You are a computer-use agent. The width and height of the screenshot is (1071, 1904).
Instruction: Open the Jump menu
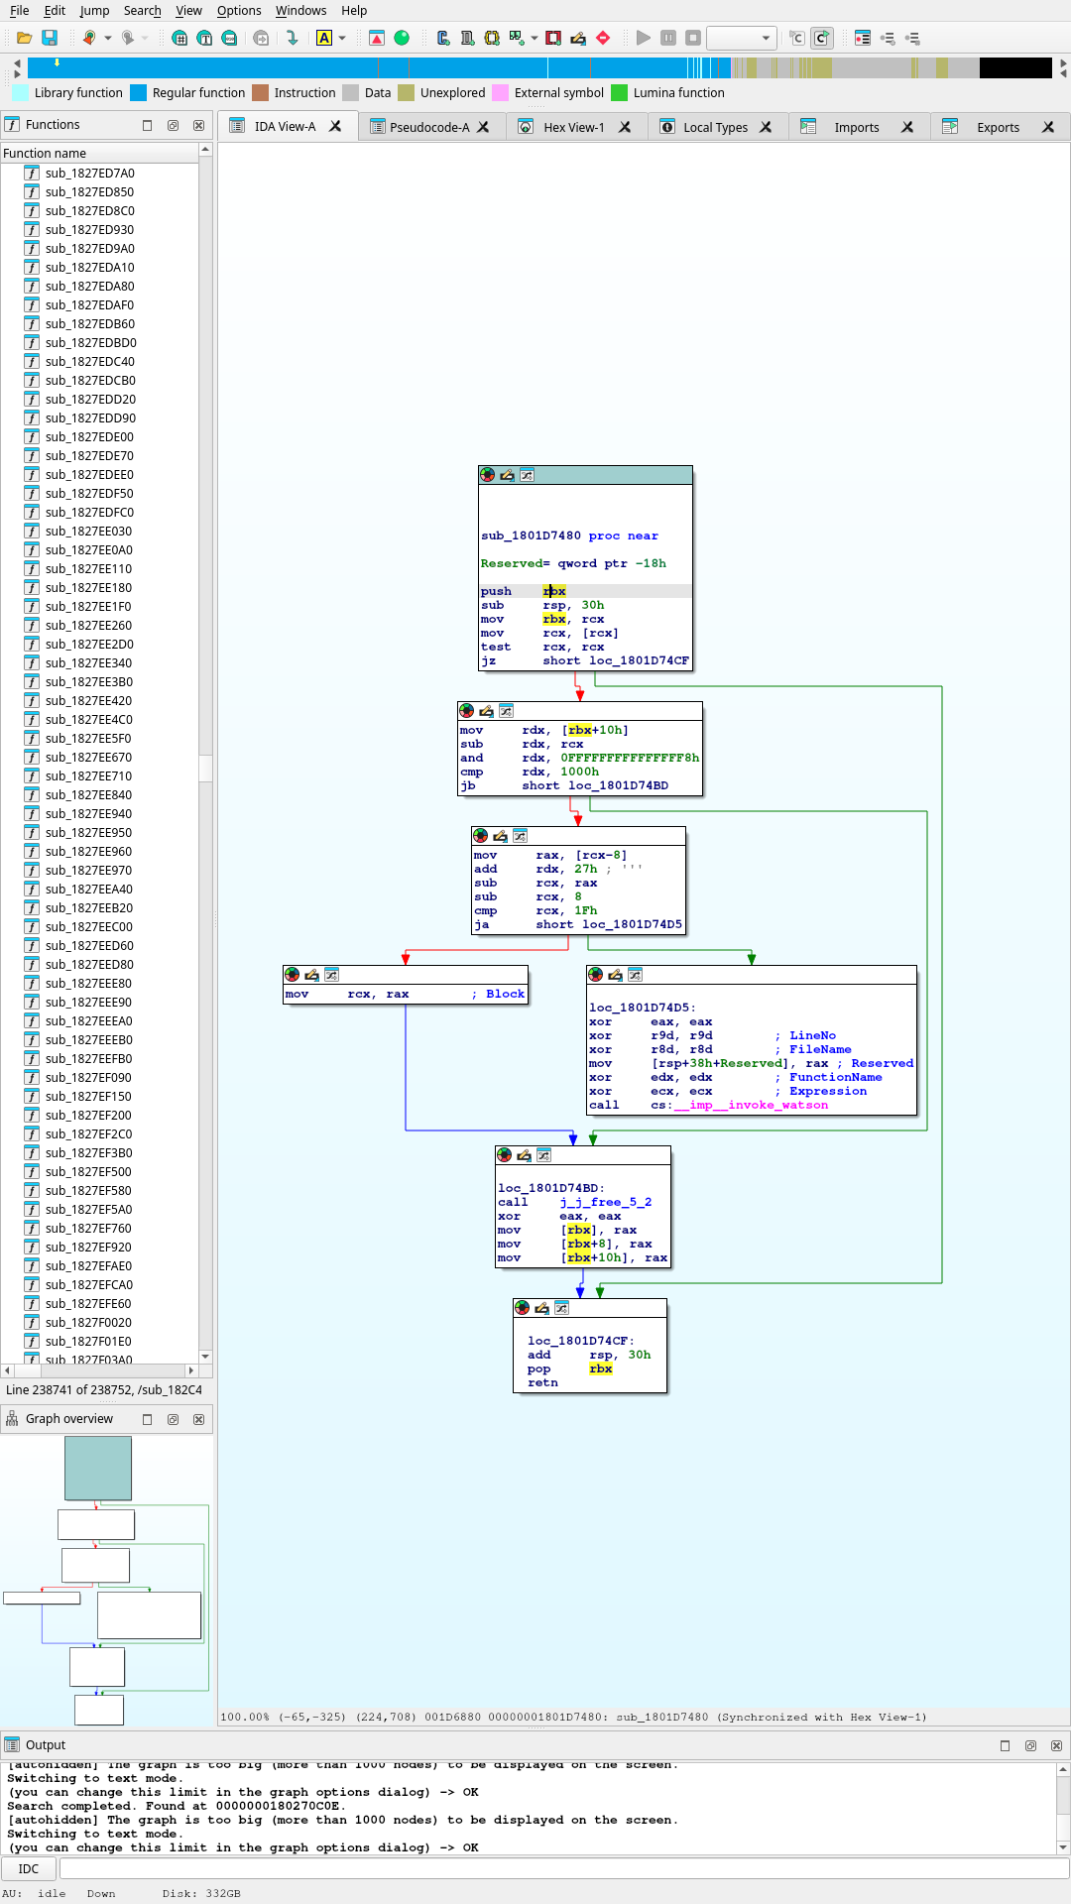(94, 10)
